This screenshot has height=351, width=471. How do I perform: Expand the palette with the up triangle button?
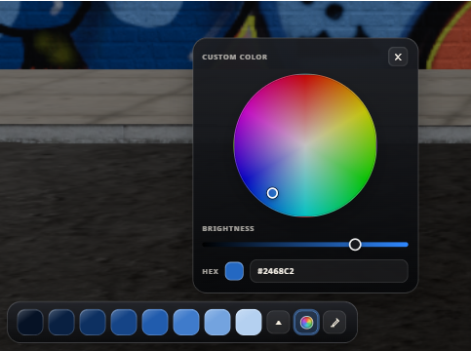278,323
